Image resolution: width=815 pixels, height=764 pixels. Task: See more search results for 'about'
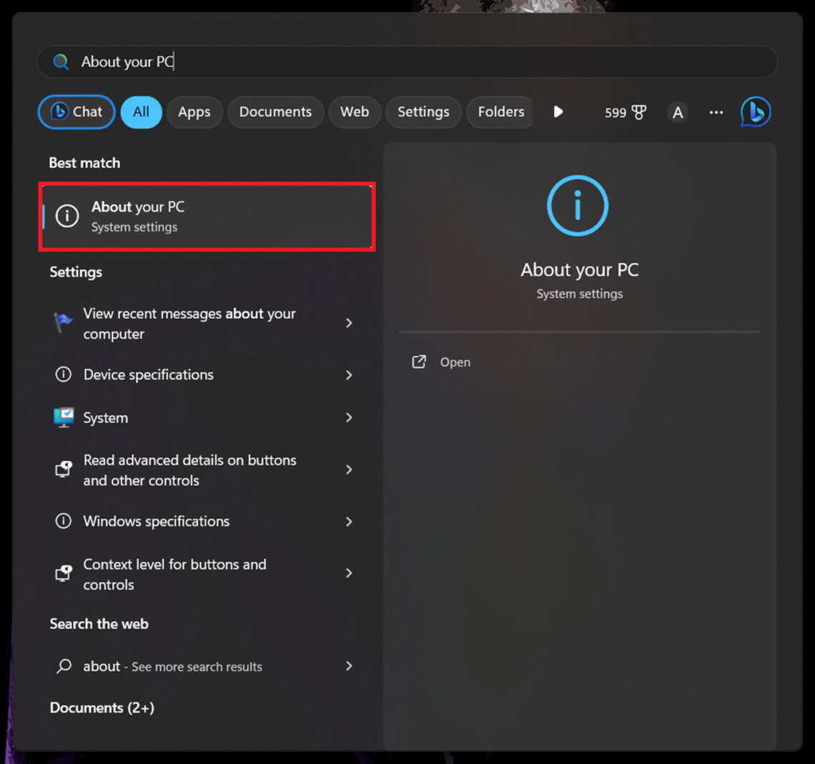pos(172,666)
